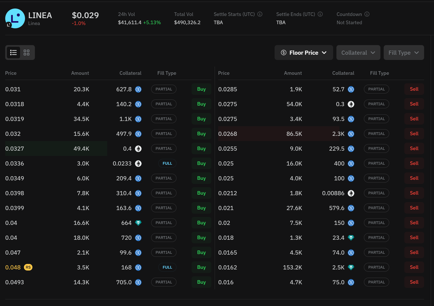The image size is (434, 306).
Task: Sell at the 0.016 price order
Action: 414,282
